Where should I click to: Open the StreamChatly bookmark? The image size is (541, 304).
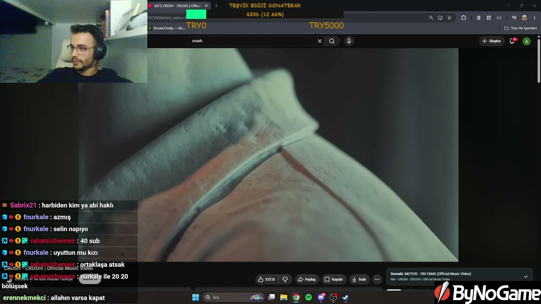(x=167, y=28)
